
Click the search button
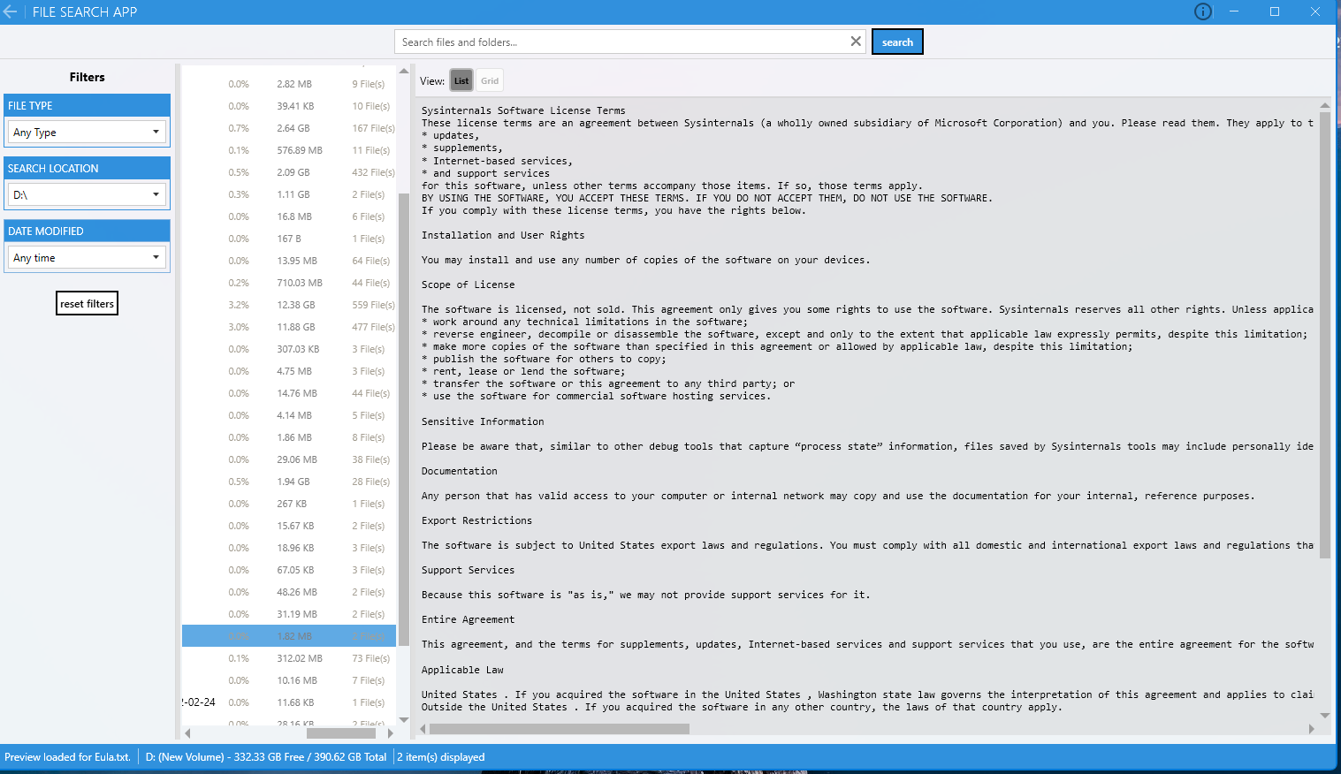click(x=897, y=42)
